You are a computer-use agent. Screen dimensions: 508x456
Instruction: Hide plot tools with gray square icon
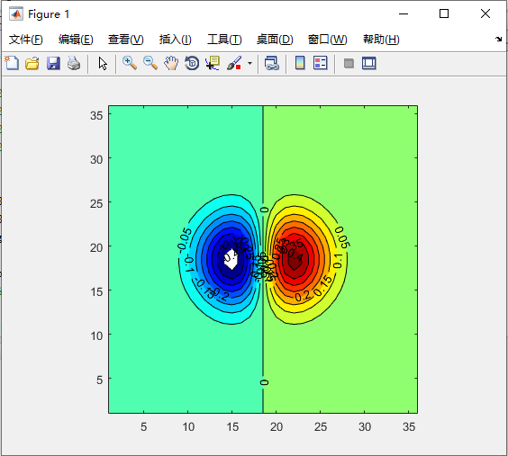349,63
